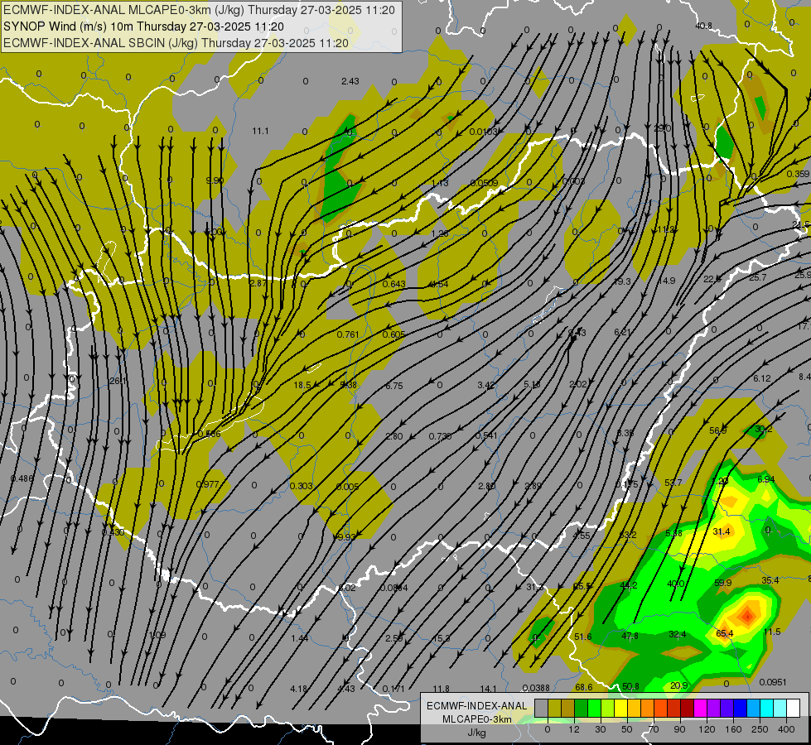The width and height of the screenshot is (811, 745).
Task: Click the map value 20.9
Action: tap(678, 685)
